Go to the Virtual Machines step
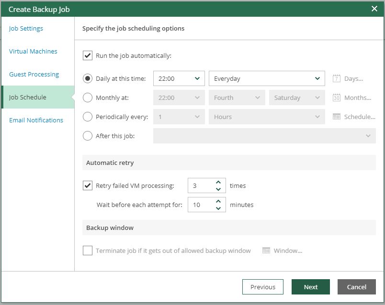The width and height of the screenshot is (385, 305). [33, 51]
